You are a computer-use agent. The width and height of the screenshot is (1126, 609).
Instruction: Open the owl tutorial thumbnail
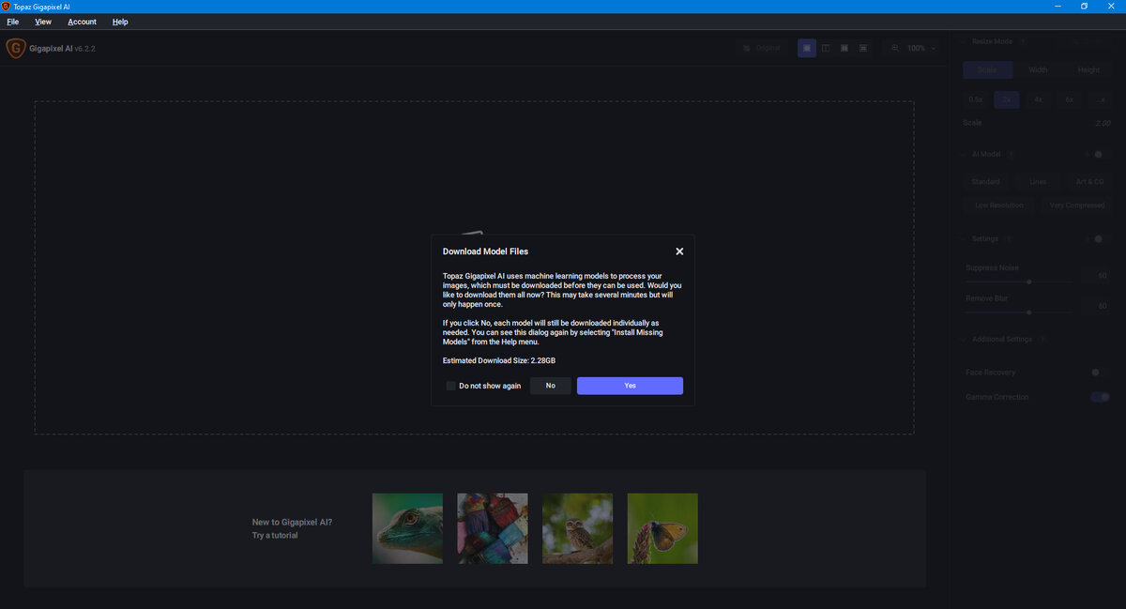577,528
